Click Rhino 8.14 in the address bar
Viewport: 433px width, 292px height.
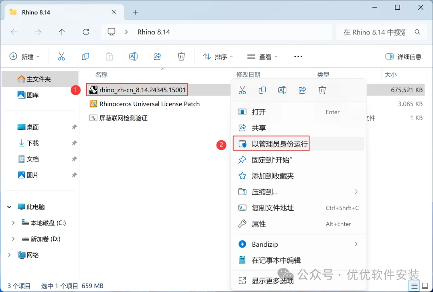154,32
